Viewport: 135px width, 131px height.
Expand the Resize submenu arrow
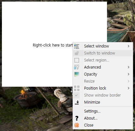129,81
